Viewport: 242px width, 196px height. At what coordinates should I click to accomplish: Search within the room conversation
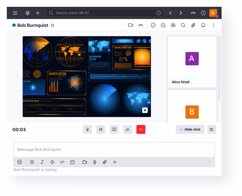coord(183,25)
